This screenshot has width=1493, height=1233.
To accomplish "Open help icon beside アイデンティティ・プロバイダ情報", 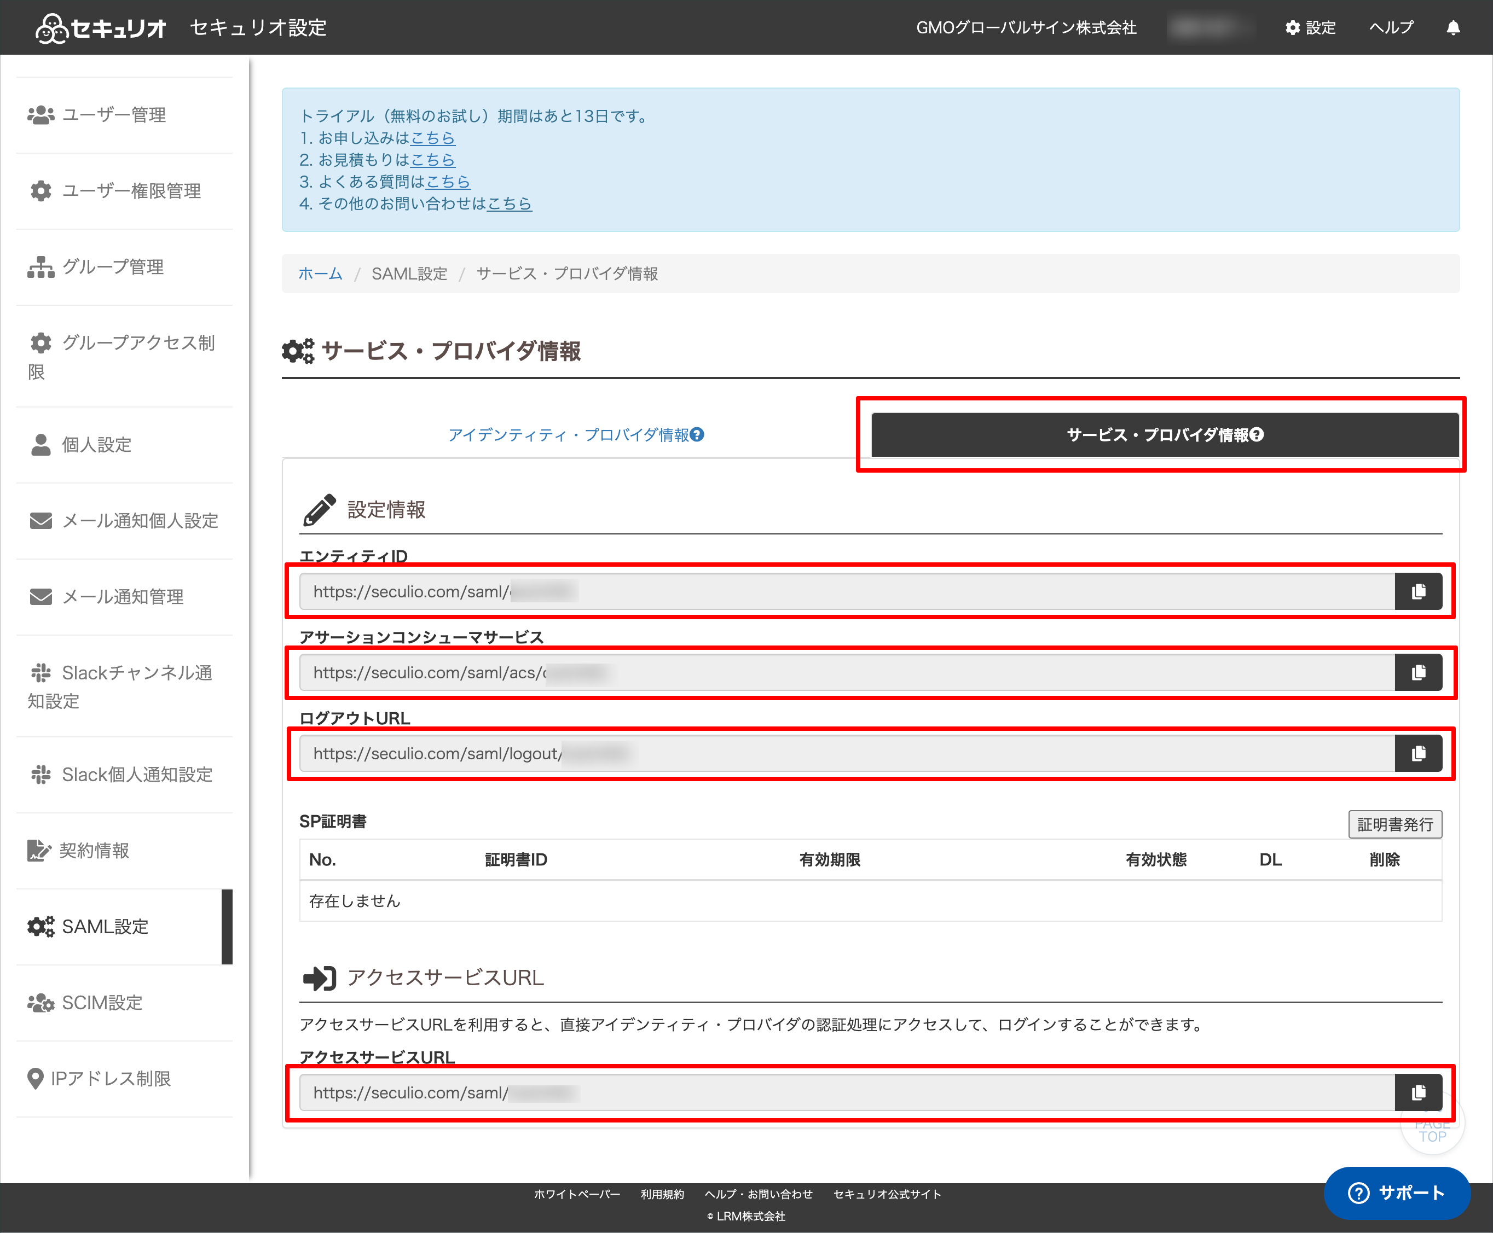I will 697,435.
